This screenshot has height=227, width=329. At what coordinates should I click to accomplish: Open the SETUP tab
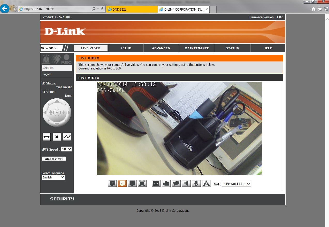point(126,48)
